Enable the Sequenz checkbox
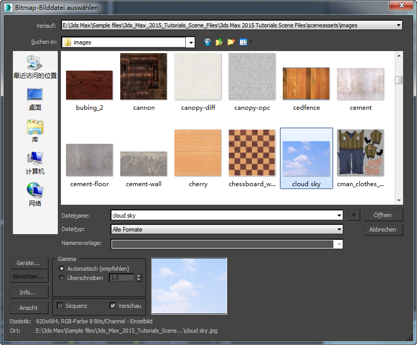 pos(60,306)
